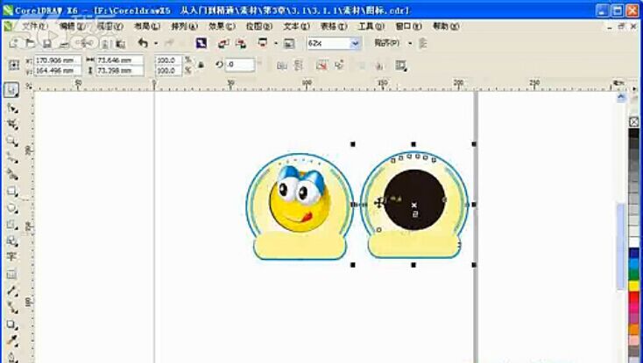
Task: Pick the green swatch in palette
Action: [634, 274]
